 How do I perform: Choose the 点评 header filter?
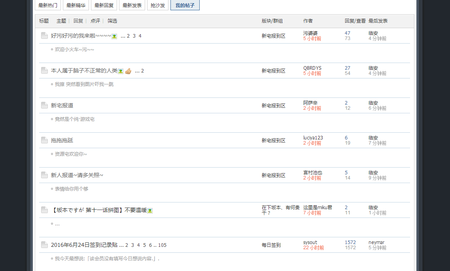point(95,21)
